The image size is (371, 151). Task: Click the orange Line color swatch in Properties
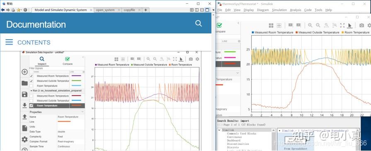pyautogui.click(x=64, y=122)
